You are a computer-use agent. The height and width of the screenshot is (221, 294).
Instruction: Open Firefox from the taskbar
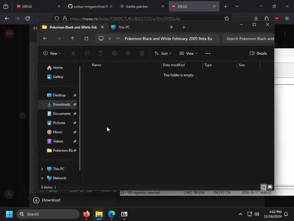tap(86, 214)
